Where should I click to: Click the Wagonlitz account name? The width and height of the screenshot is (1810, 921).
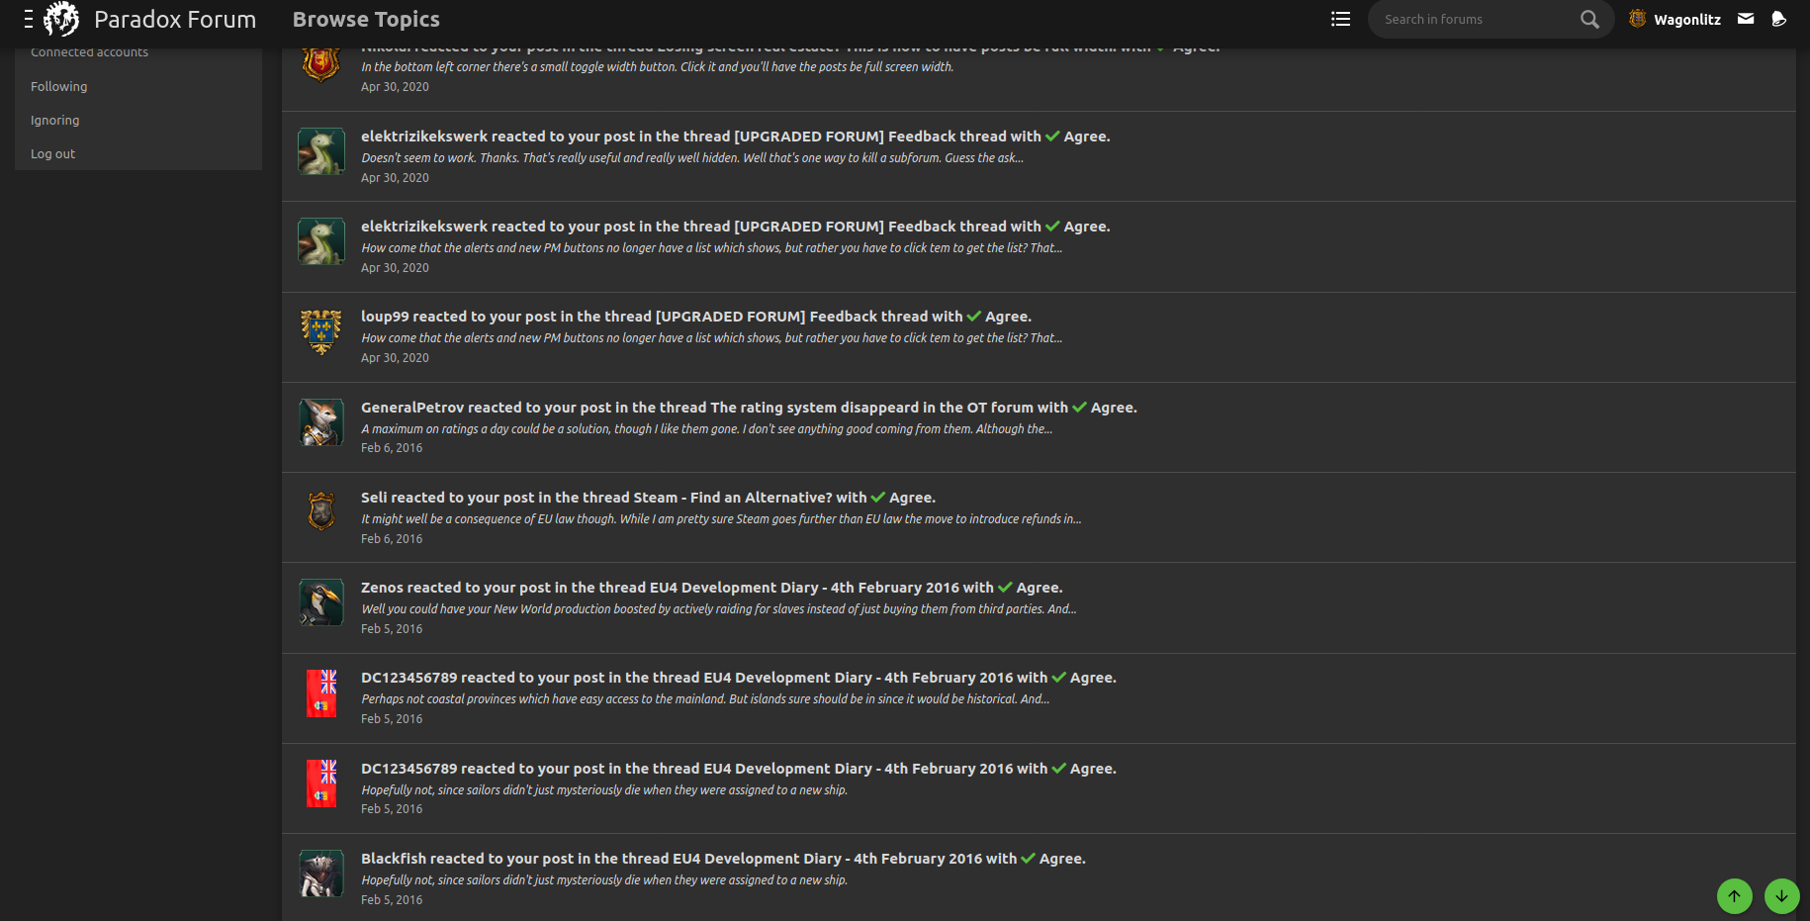[x=1687, y=19]
